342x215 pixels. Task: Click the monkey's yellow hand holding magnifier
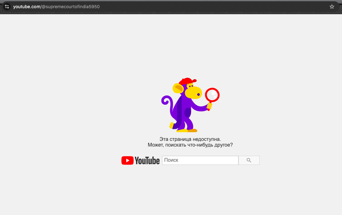pos(209,106)
